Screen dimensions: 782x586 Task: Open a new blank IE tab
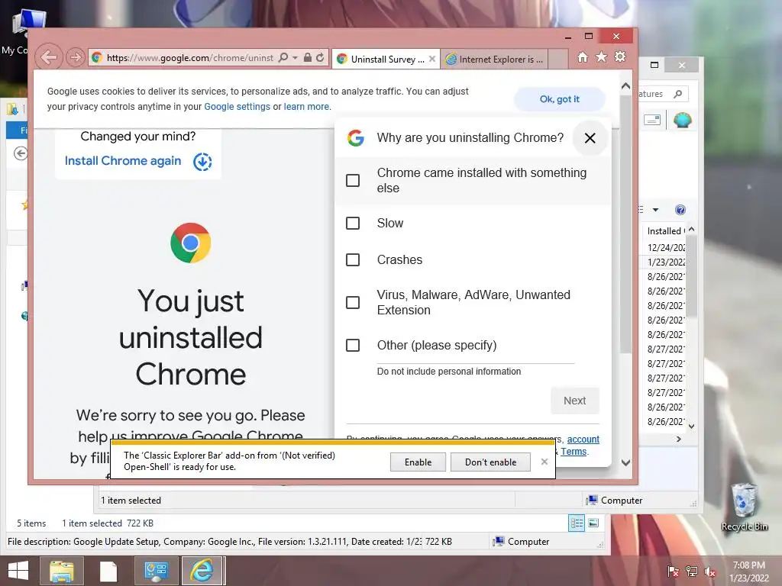558,59
